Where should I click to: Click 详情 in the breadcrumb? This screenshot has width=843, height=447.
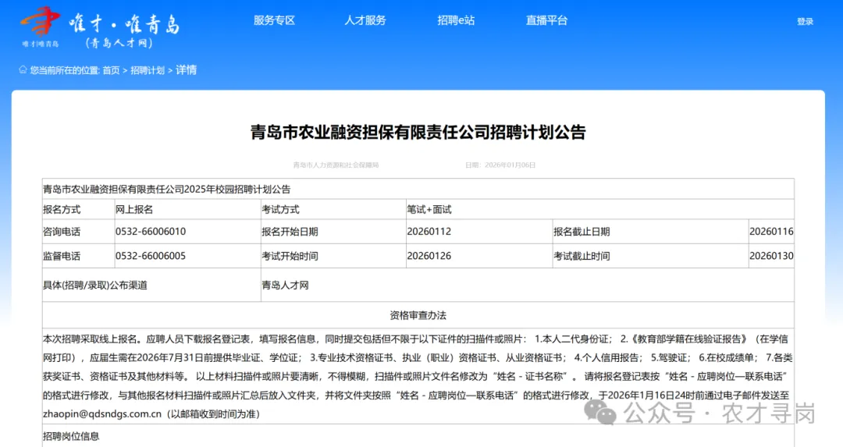pyautogui.click(x=186, y=70)
